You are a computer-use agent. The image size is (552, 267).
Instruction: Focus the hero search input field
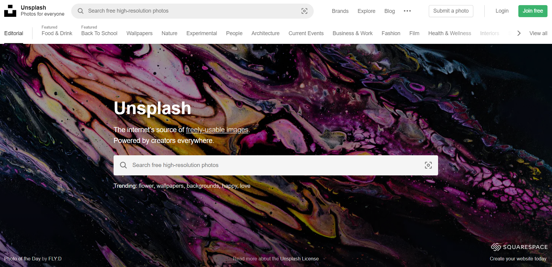click(x=276, y=165)
